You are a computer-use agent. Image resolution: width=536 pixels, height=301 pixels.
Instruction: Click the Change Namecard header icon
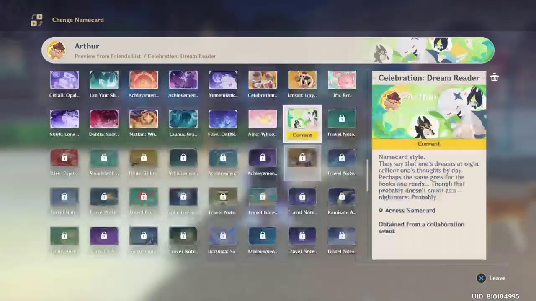pyautogui.click(x=37, y=20)
